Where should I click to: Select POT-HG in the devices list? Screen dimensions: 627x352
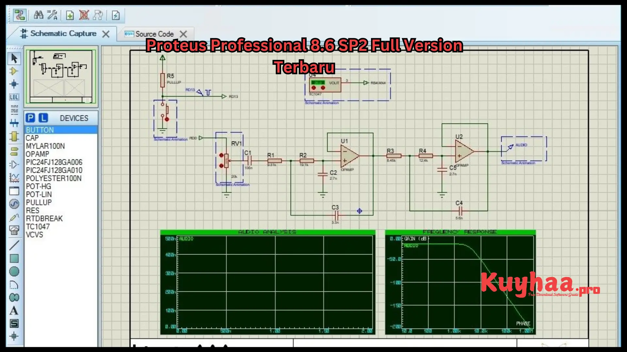coord(61,186)
